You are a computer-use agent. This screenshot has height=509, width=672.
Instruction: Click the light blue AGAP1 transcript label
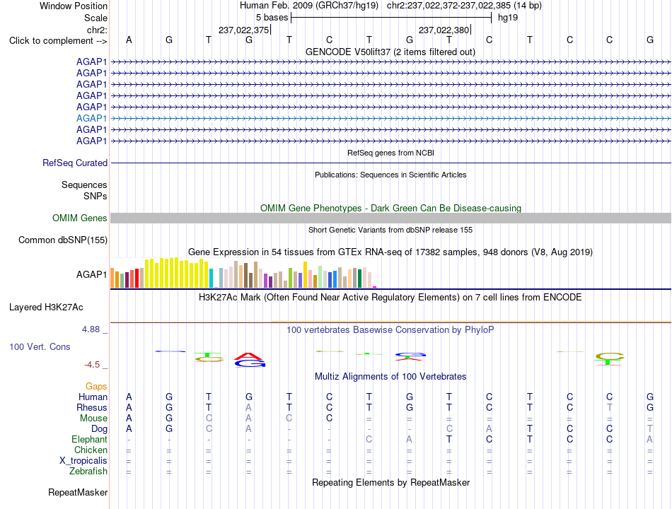(91, 118)
